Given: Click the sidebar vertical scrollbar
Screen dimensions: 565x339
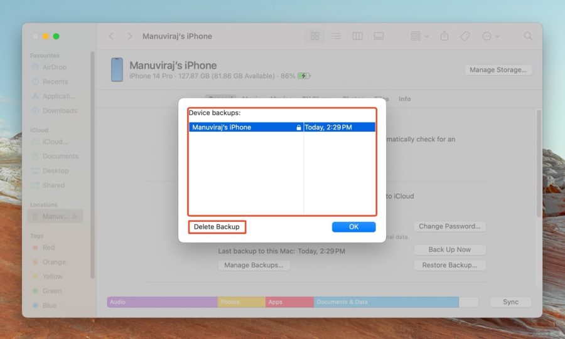Looking at the screenshot, I should (92, 165).
